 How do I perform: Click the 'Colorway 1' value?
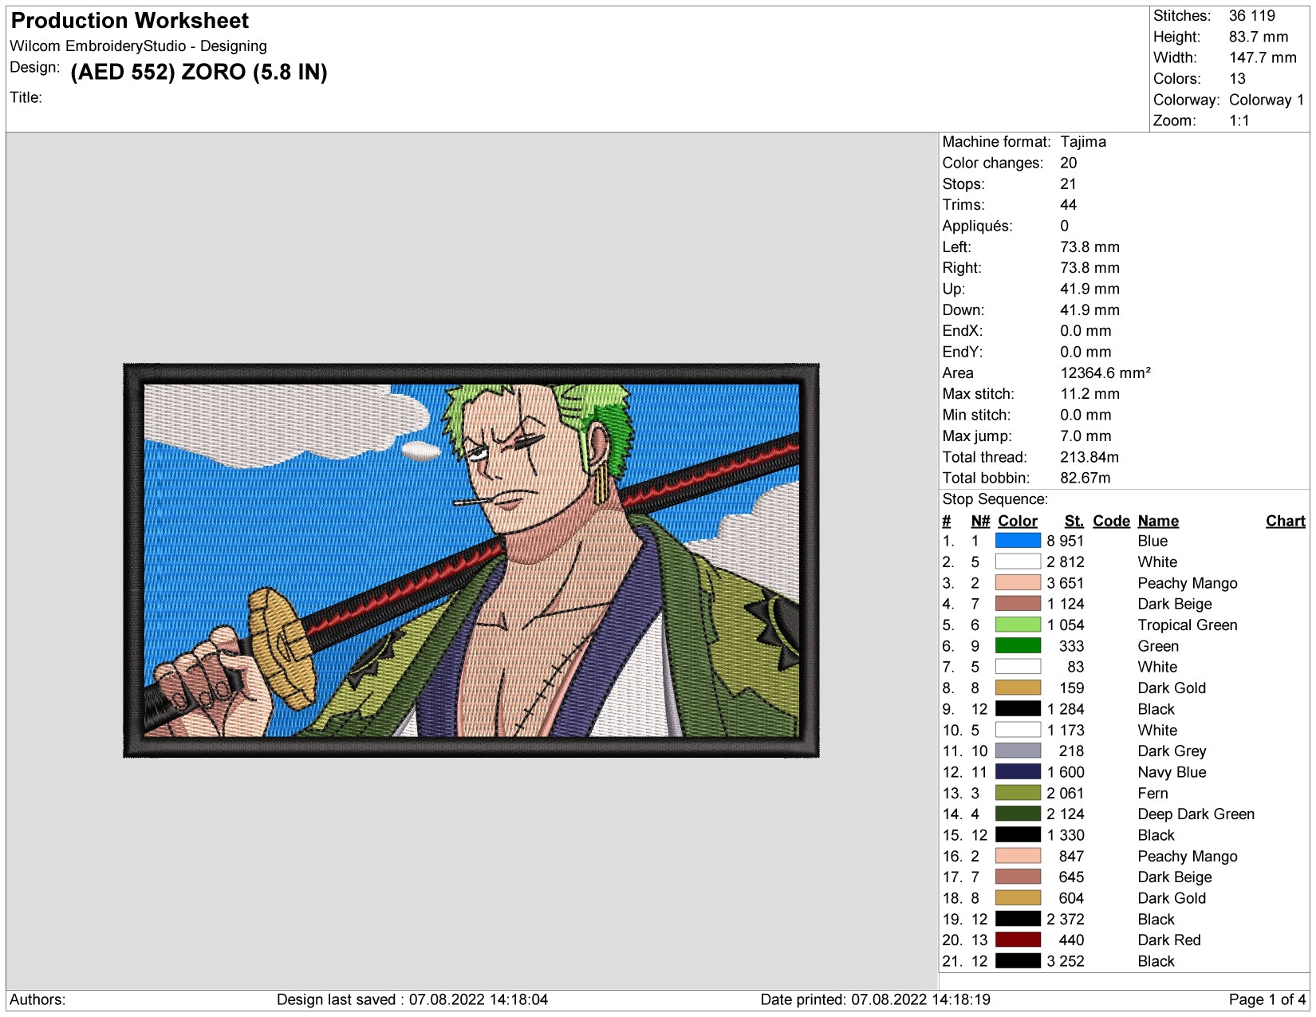pos(1267,100)
